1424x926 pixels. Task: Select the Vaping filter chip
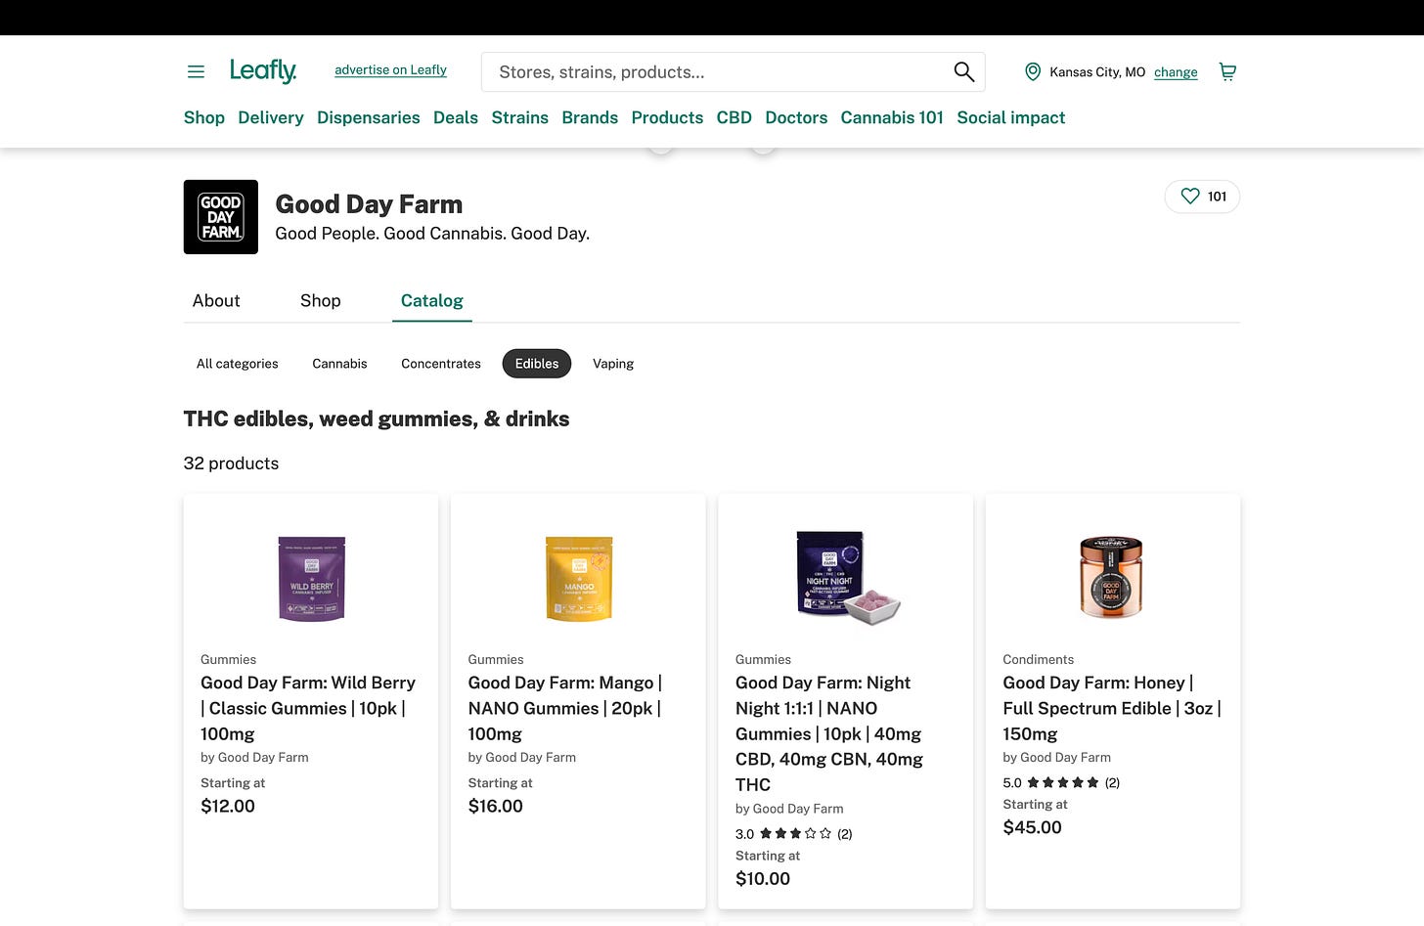click(613, 364)
